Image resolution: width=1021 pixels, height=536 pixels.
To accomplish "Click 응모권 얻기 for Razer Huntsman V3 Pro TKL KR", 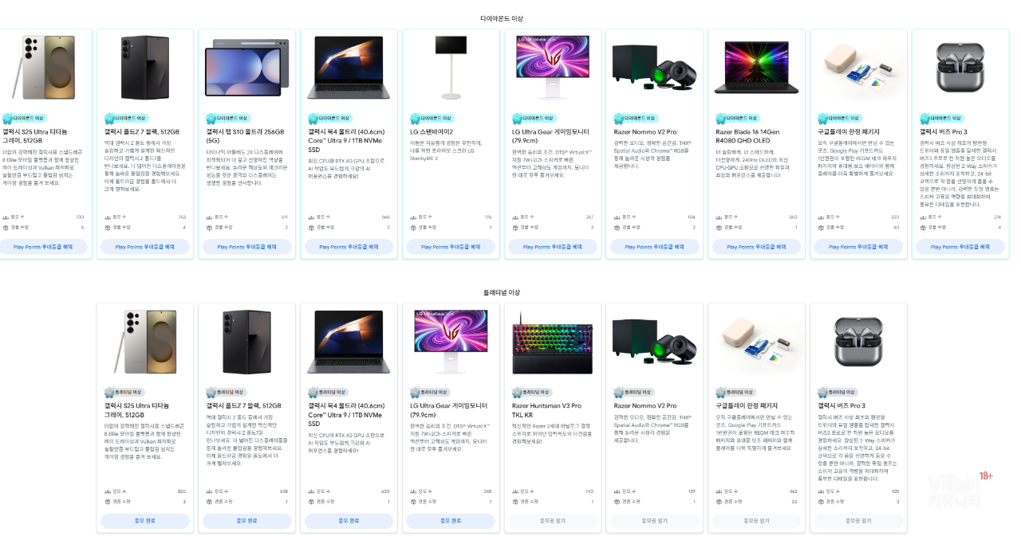I will tap(552, 521).
